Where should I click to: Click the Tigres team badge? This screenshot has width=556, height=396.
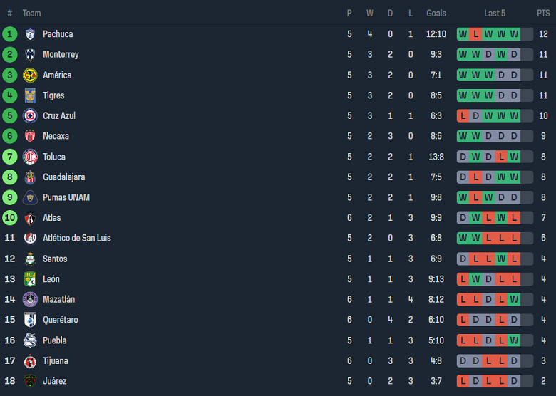click(x=30, y=95)
